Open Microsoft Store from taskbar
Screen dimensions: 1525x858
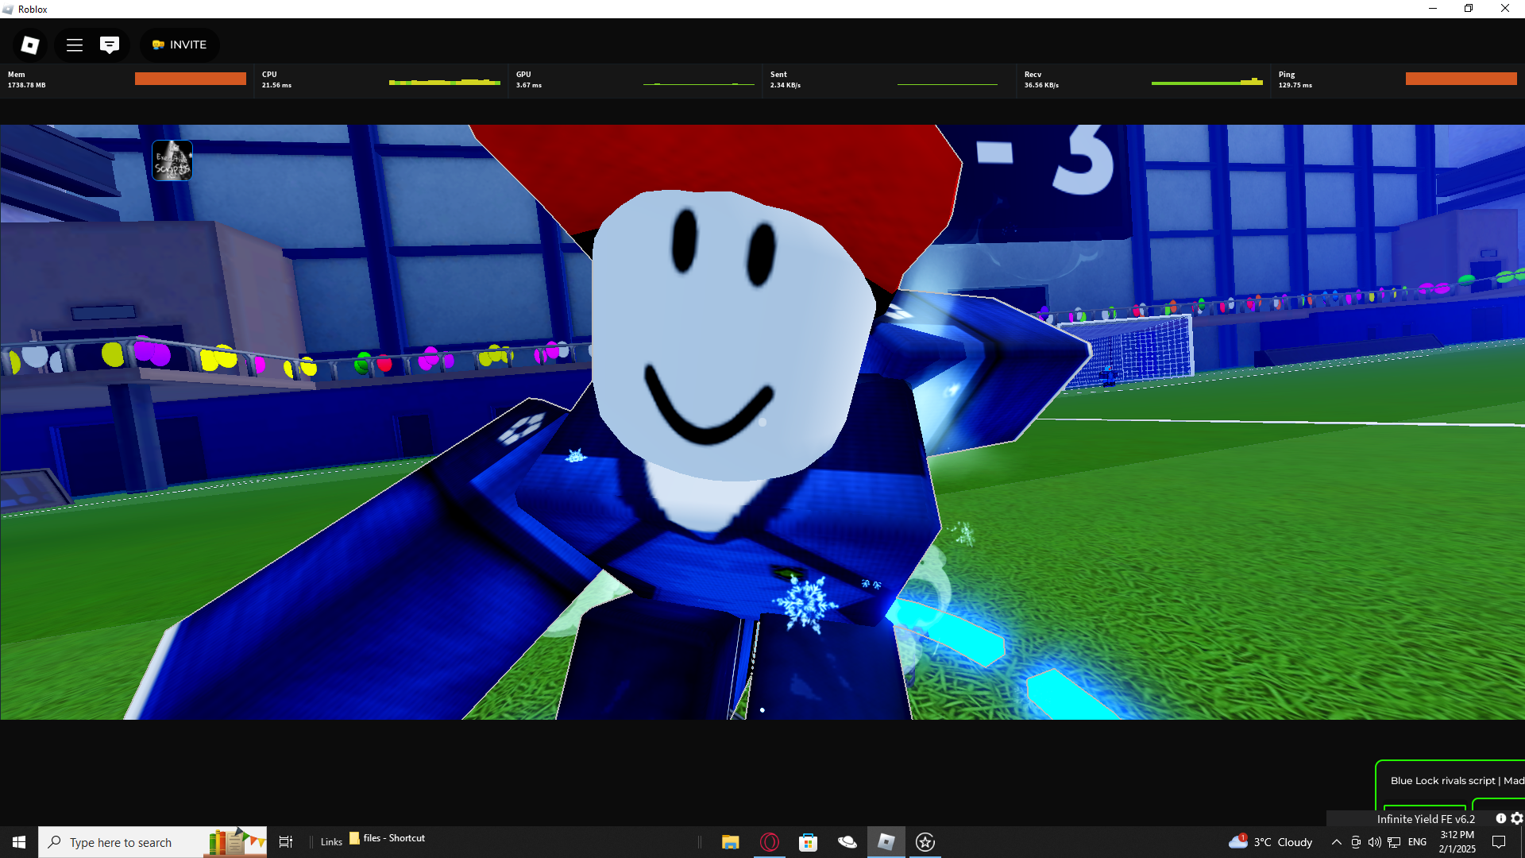pyautogui.click(x=808, y=842)
